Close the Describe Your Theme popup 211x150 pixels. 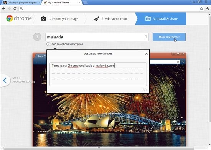147,54
